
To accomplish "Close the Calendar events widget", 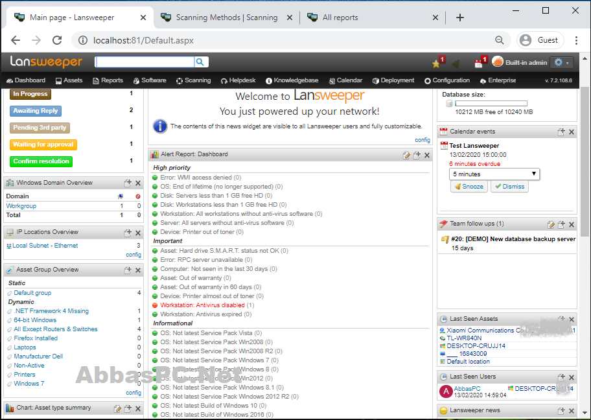I will pos(572,132).
